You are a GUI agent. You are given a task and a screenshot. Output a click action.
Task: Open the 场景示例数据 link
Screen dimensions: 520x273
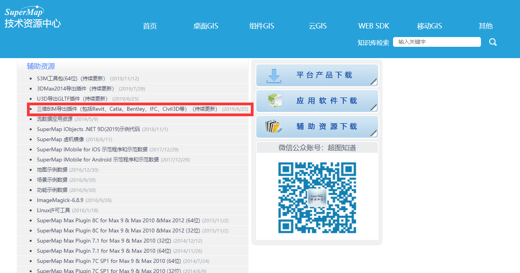(52, 180)
